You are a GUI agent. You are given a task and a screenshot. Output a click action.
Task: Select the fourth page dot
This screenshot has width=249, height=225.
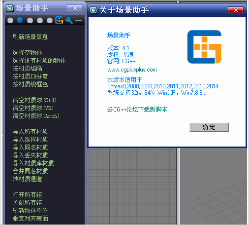coord(40,21)
